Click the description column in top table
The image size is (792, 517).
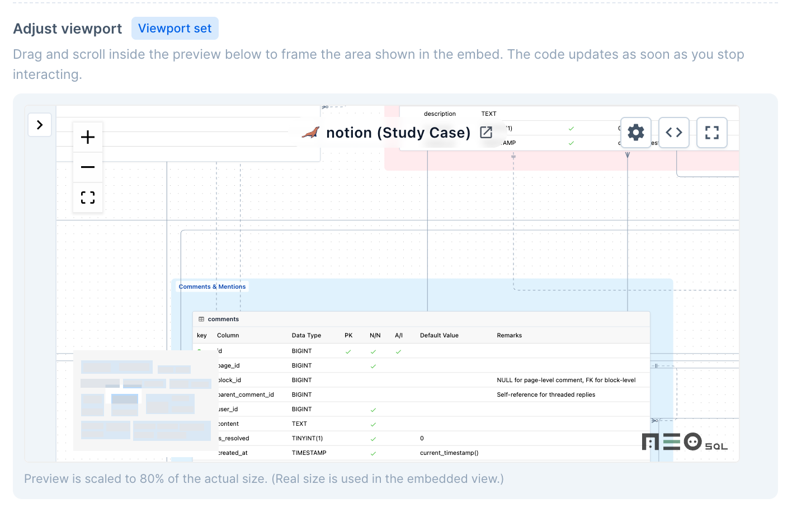pyautogui.click(x=440, y=114)
